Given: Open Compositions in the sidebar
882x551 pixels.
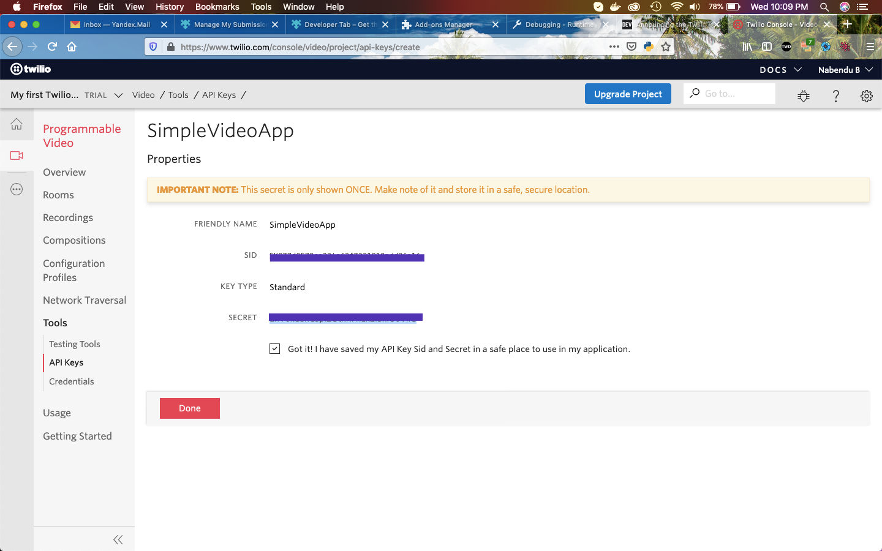Looking at the screenshot, I should point(74,240).
